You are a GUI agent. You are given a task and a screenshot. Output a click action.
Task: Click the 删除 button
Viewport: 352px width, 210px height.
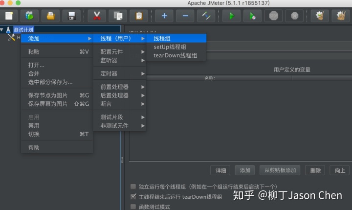click(315, 170)
